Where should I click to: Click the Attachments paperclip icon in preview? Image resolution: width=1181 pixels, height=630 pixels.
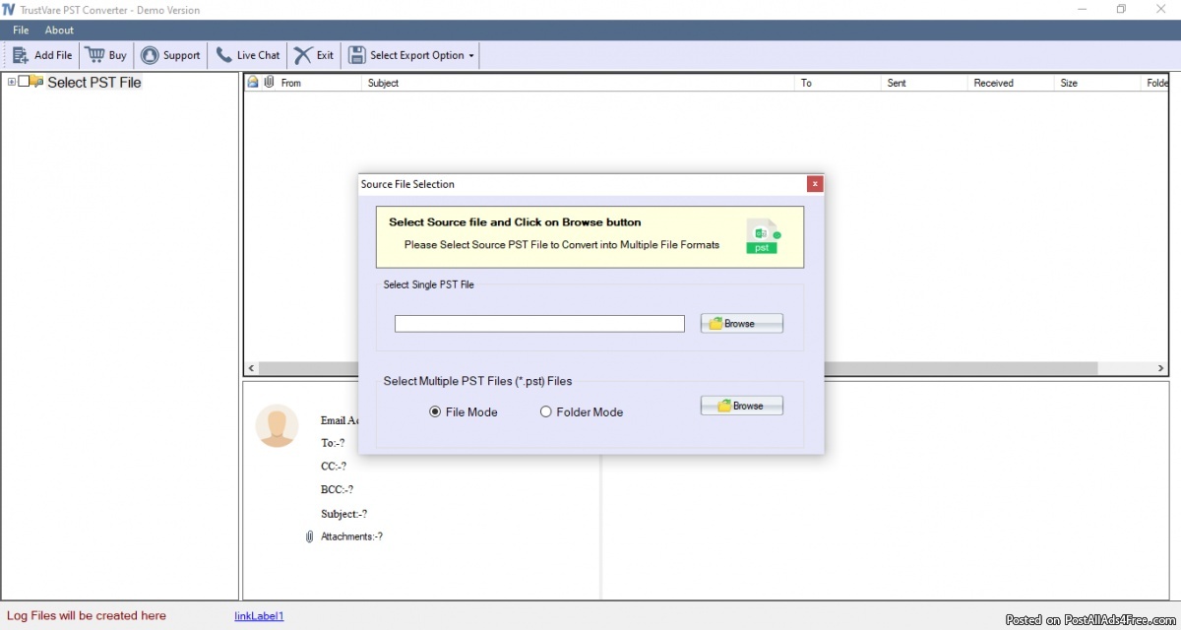[309, 536]
